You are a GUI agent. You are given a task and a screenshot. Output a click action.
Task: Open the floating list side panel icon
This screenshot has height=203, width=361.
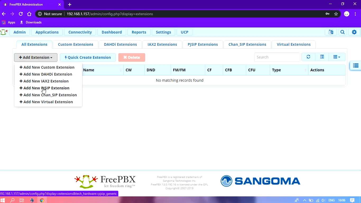pos(356,66)
